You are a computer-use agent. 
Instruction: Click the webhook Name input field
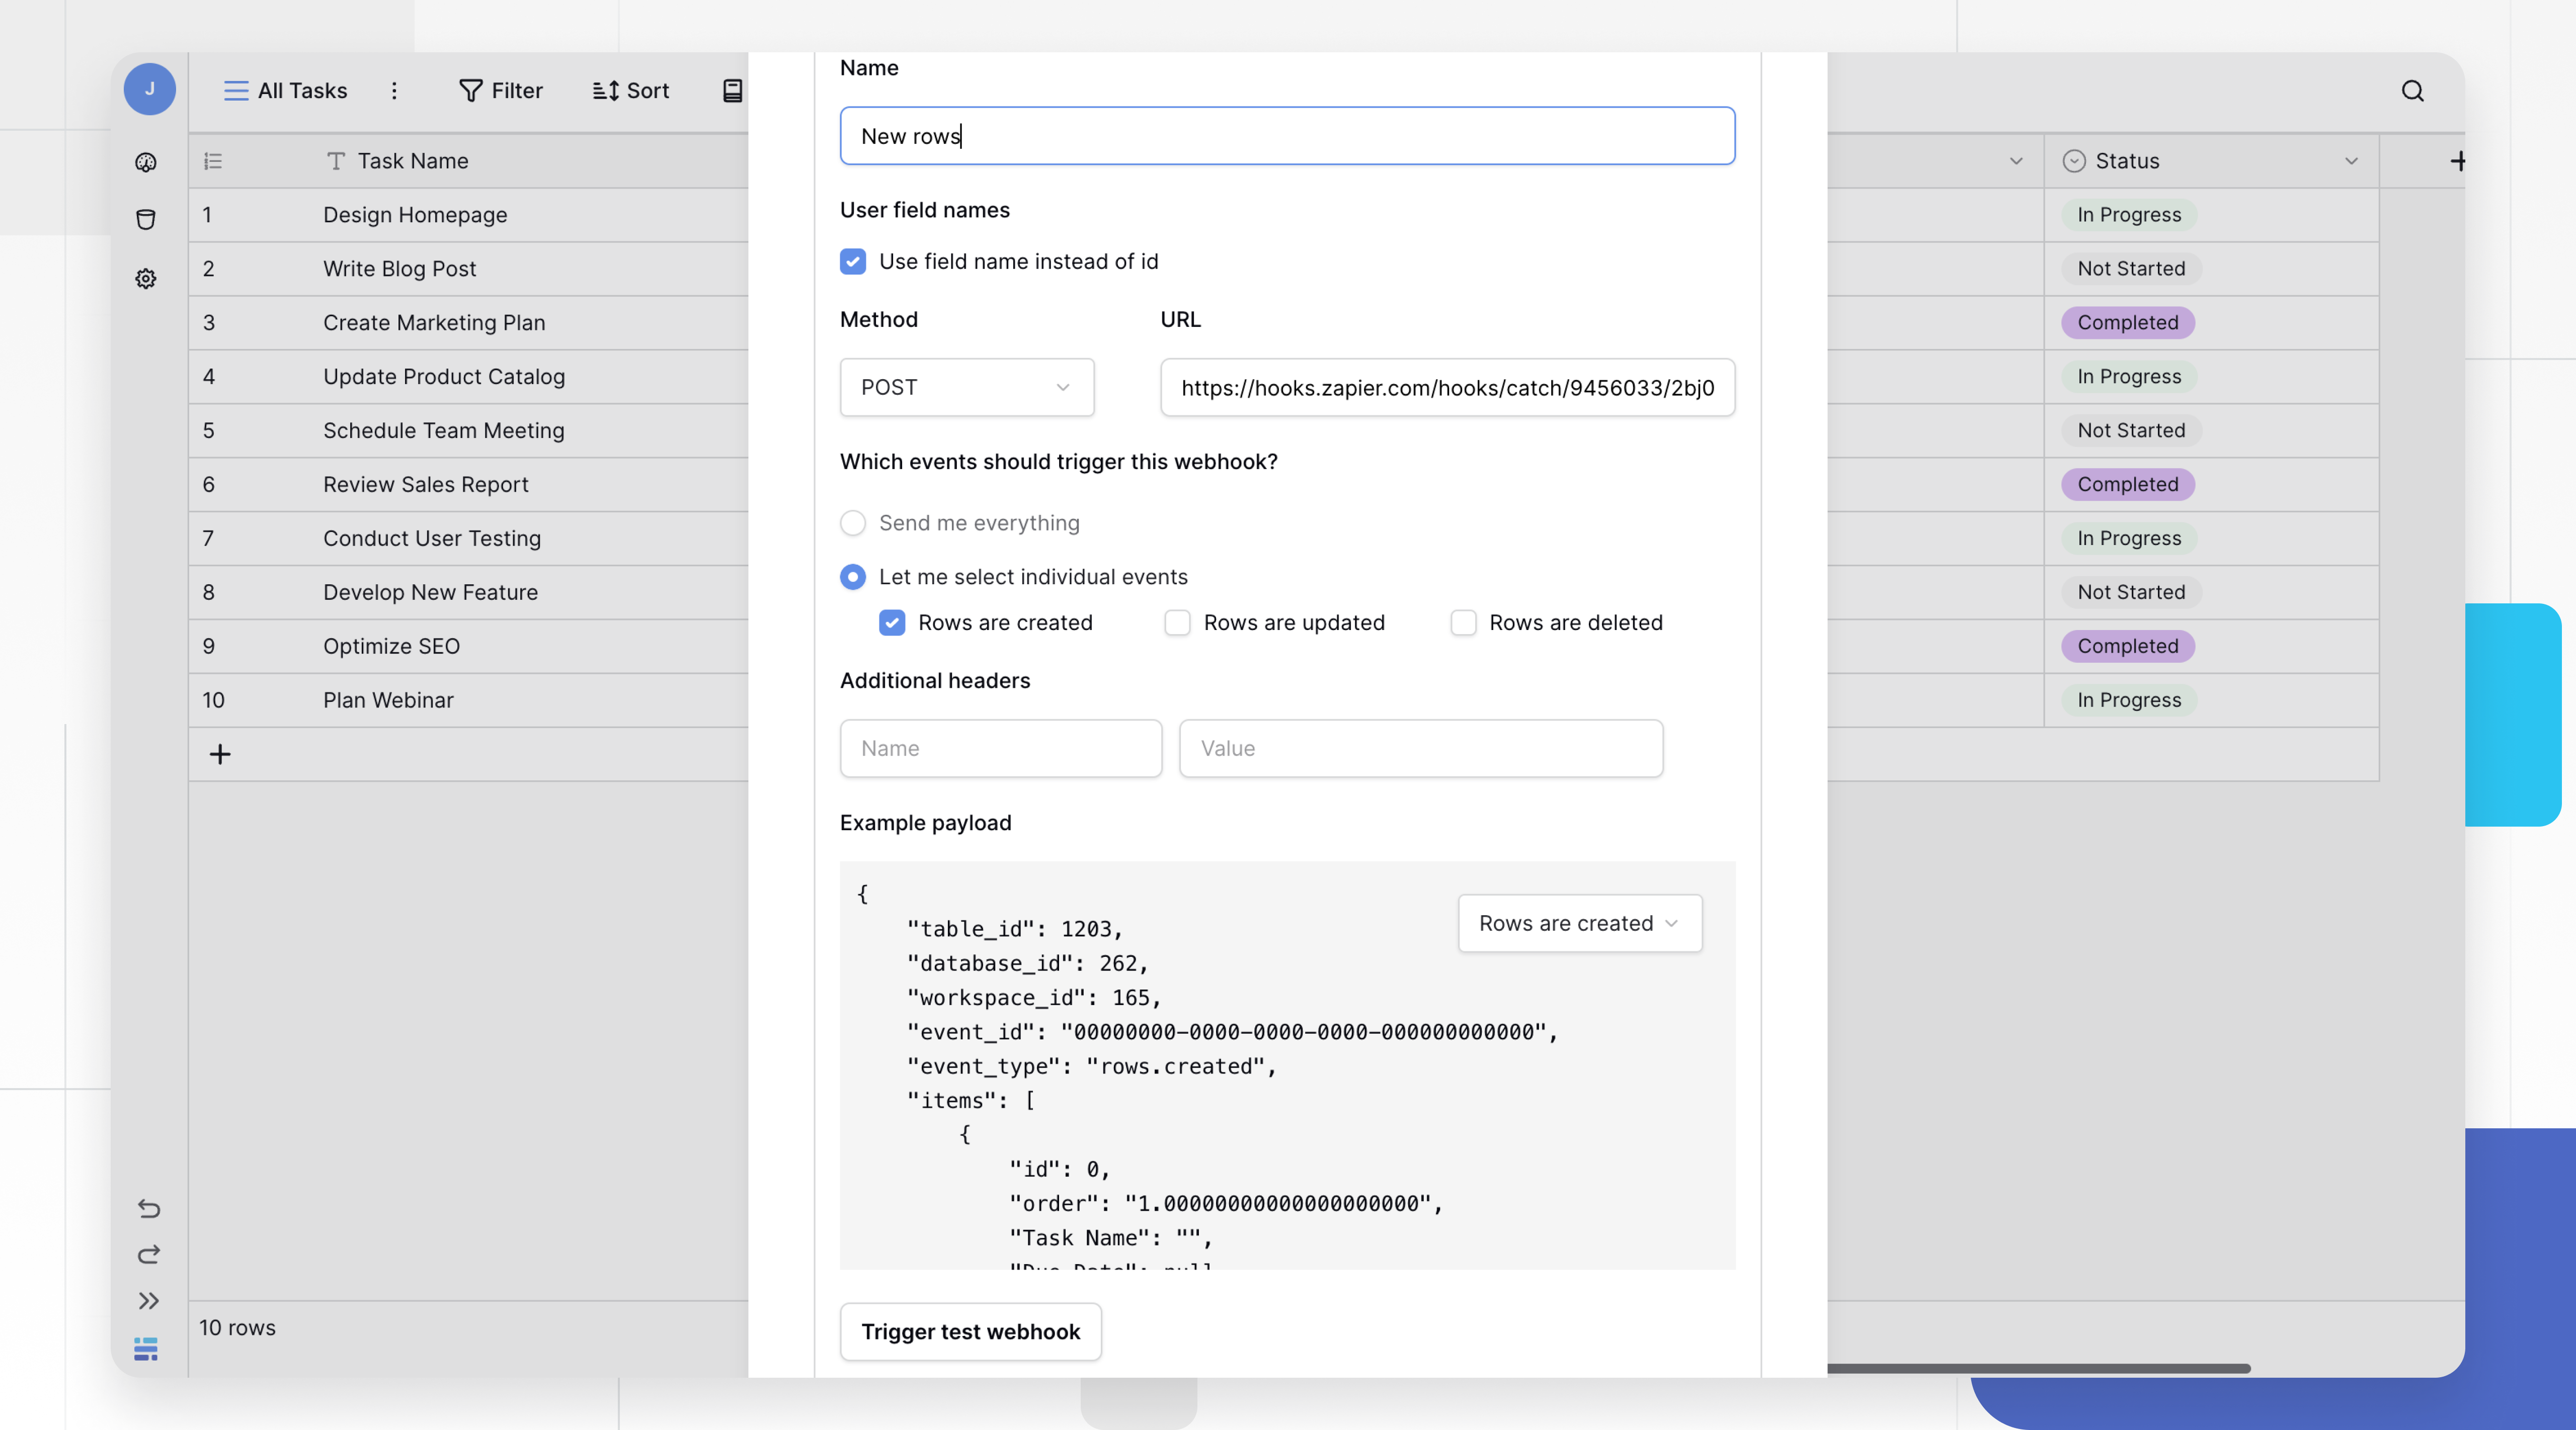tap(1287, 136)
